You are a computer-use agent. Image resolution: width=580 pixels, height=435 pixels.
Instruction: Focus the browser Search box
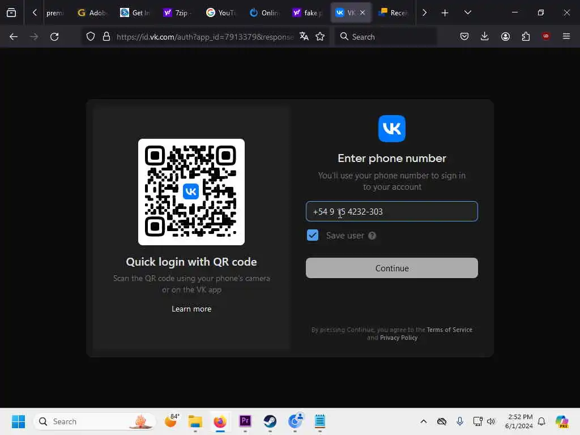pos(386,37)
